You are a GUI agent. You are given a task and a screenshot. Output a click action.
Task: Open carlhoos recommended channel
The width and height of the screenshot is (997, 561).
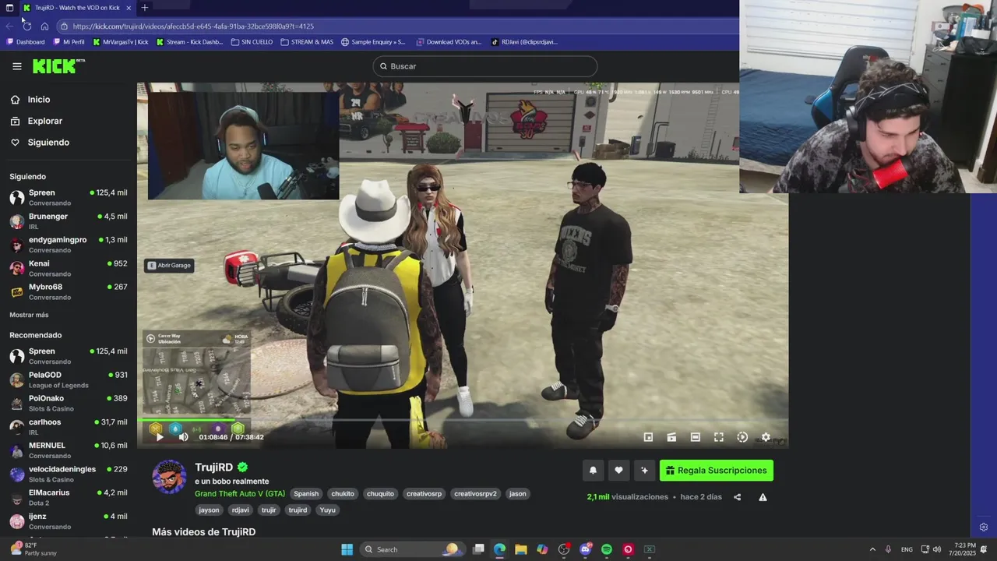69,427
